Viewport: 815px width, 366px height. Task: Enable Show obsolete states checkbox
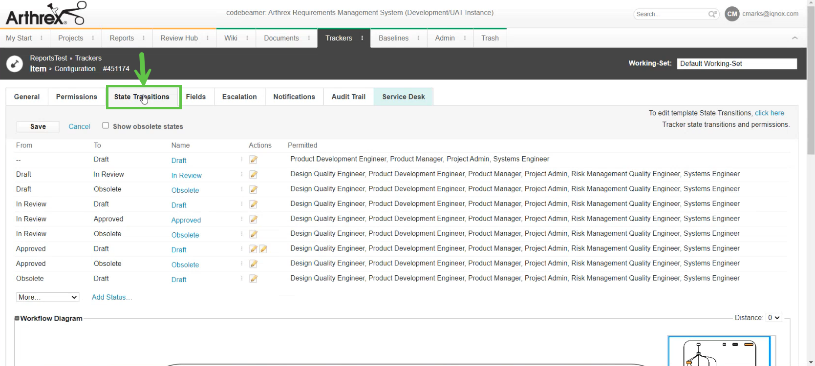106,126
